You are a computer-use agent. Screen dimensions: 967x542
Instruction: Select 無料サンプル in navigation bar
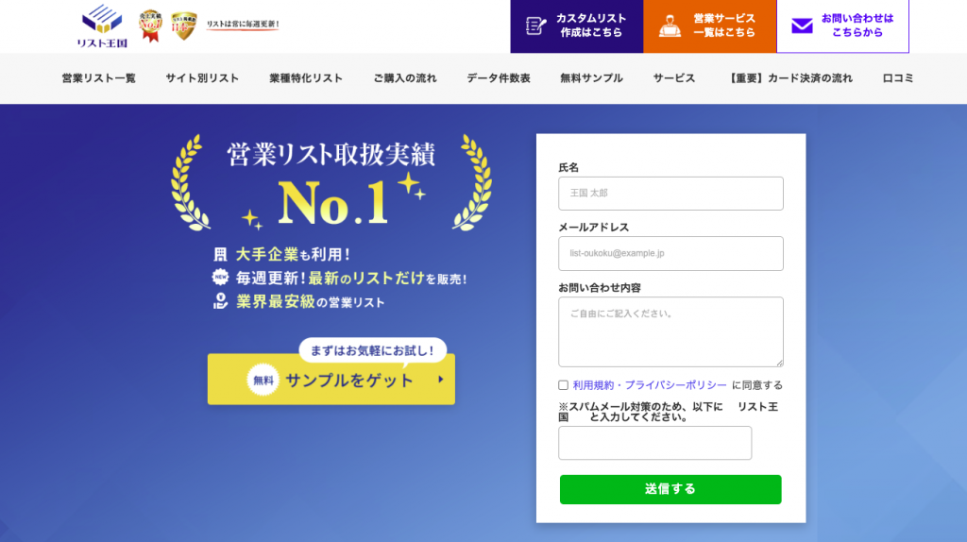[x=591, y=78]
